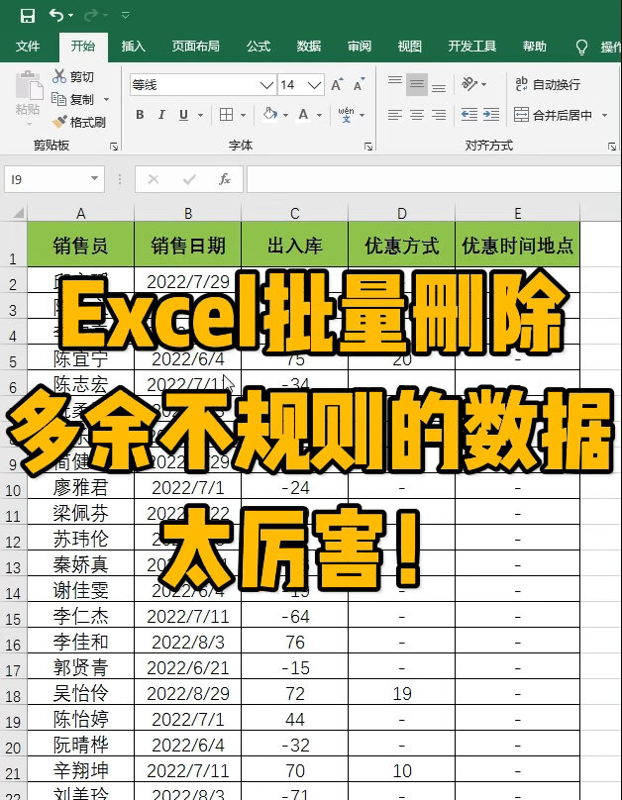
Task: Select column C header
Action: [294, 213]
